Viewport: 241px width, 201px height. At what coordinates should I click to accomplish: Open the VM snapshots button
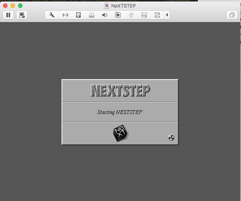pyautogui.click(x=22, y=15)
